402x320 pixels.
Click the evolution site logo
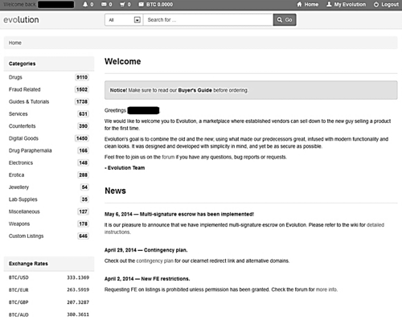point(21,19)
